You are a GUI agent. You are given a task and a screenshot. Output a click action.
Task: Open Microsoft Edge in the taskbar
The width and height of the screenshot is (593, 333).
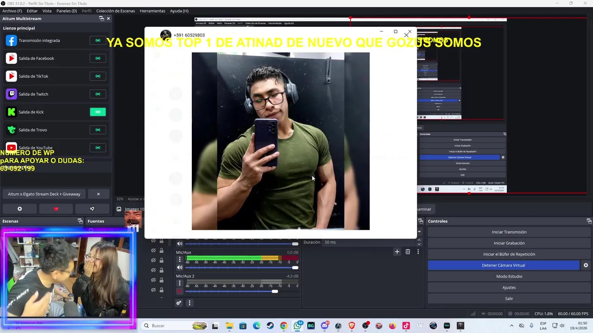coord(257,326)
